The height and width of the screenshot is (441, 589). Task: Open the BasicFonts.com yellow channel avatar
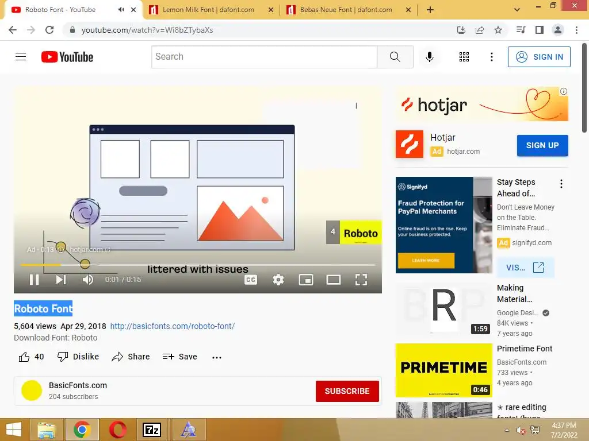coord(32,390)
